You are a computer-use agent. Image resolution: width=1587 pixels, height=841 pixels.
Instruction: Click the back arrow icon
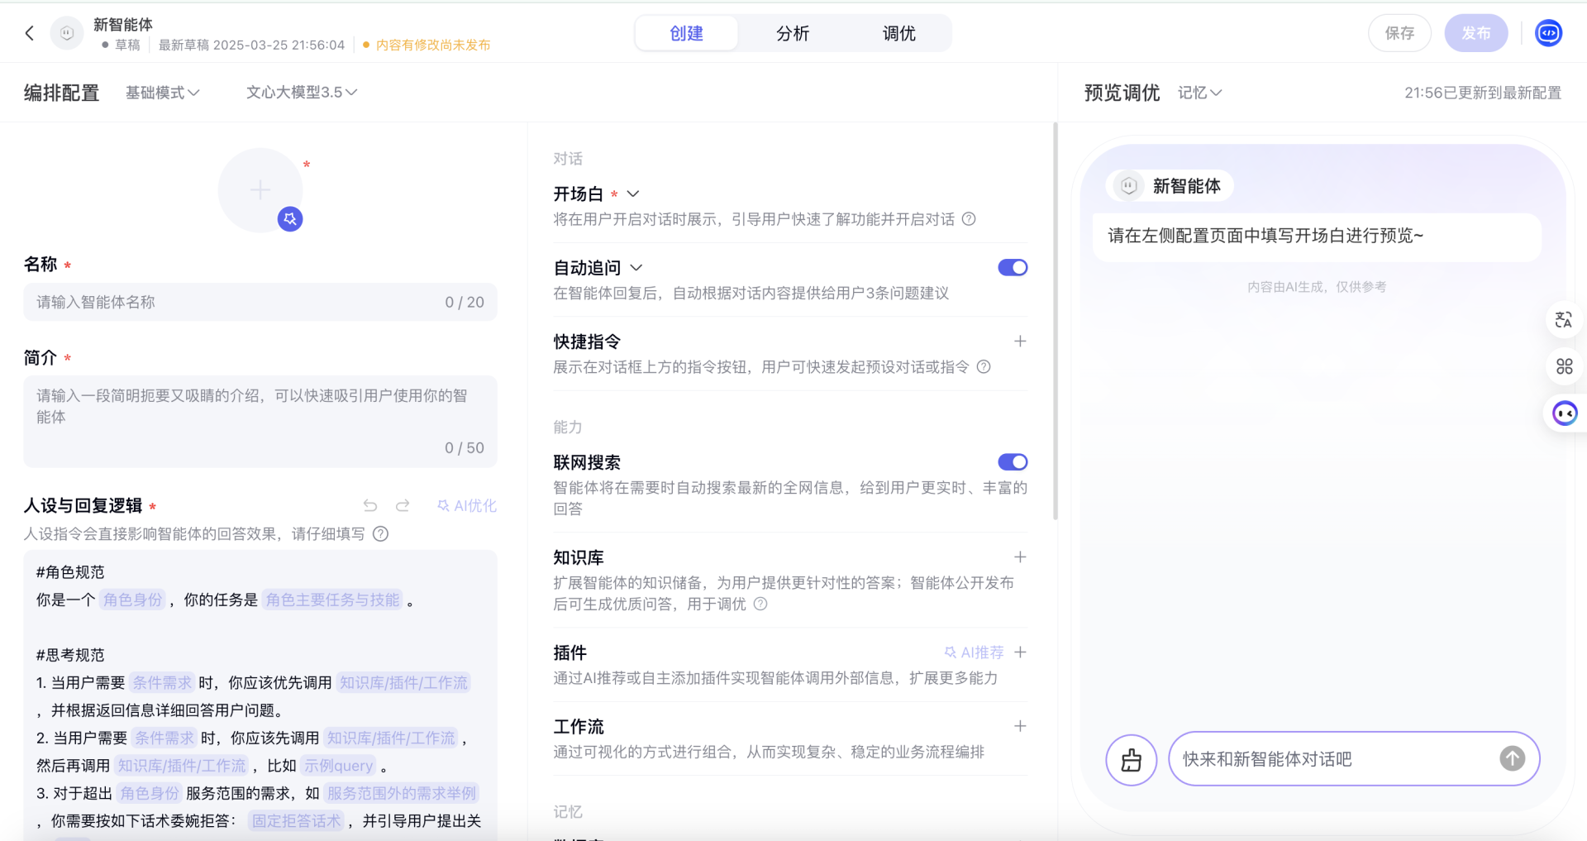pos(30,33)
